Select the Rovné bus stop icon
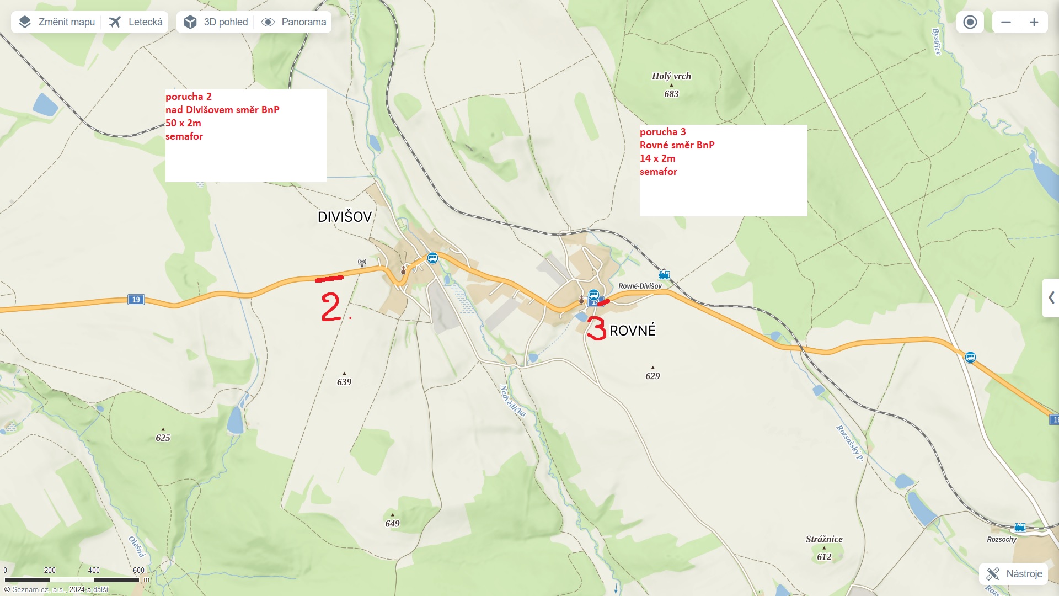The image size is (1059, 596). coord(593,295)
